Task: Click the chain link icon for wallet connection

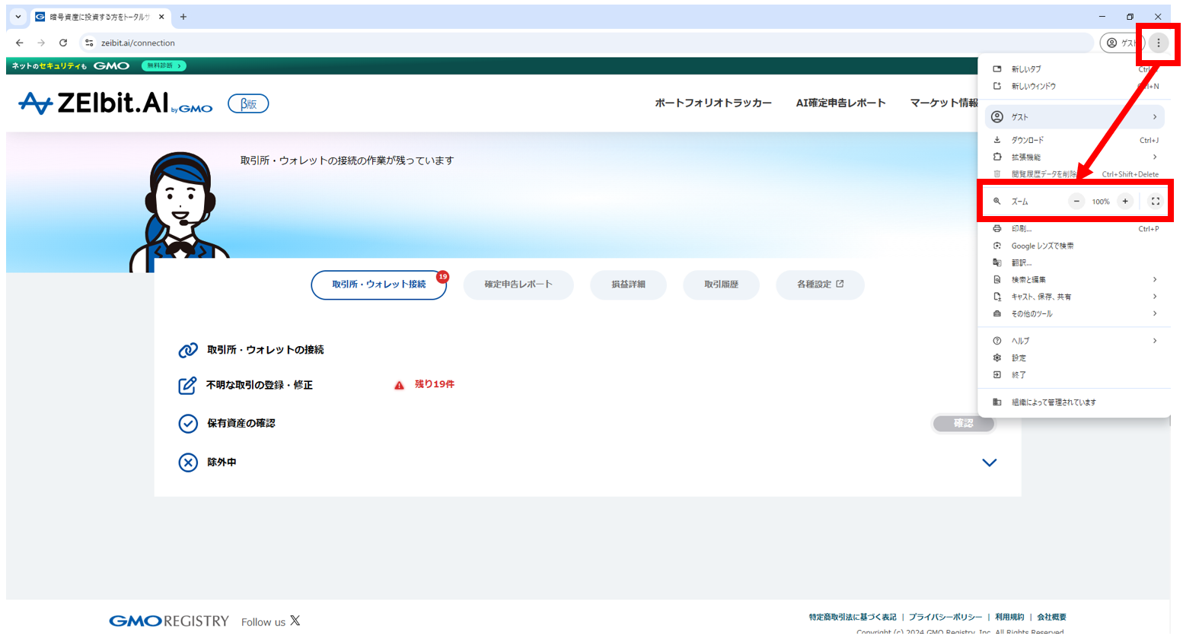Action: coord(188,350)
